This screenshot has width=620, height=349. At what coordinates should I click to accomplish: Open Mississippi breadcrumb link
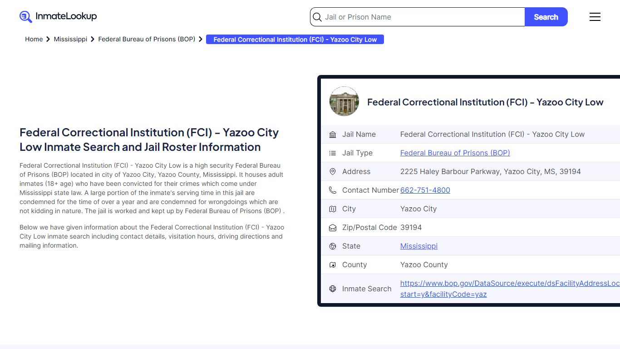[x=70, y=39]
